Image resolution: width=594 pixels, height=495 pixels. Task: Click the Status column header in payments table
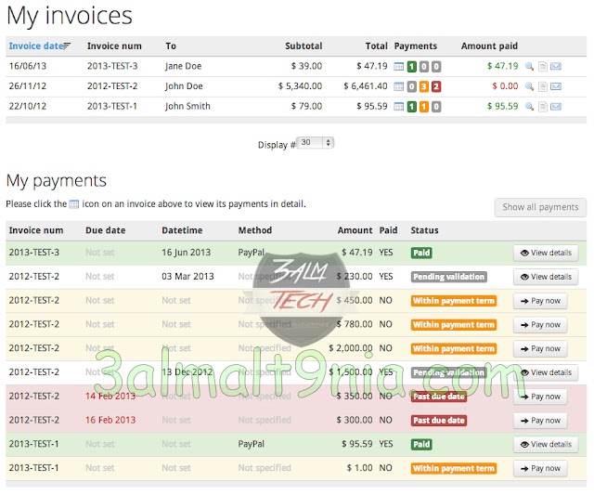tap(424, 230)
